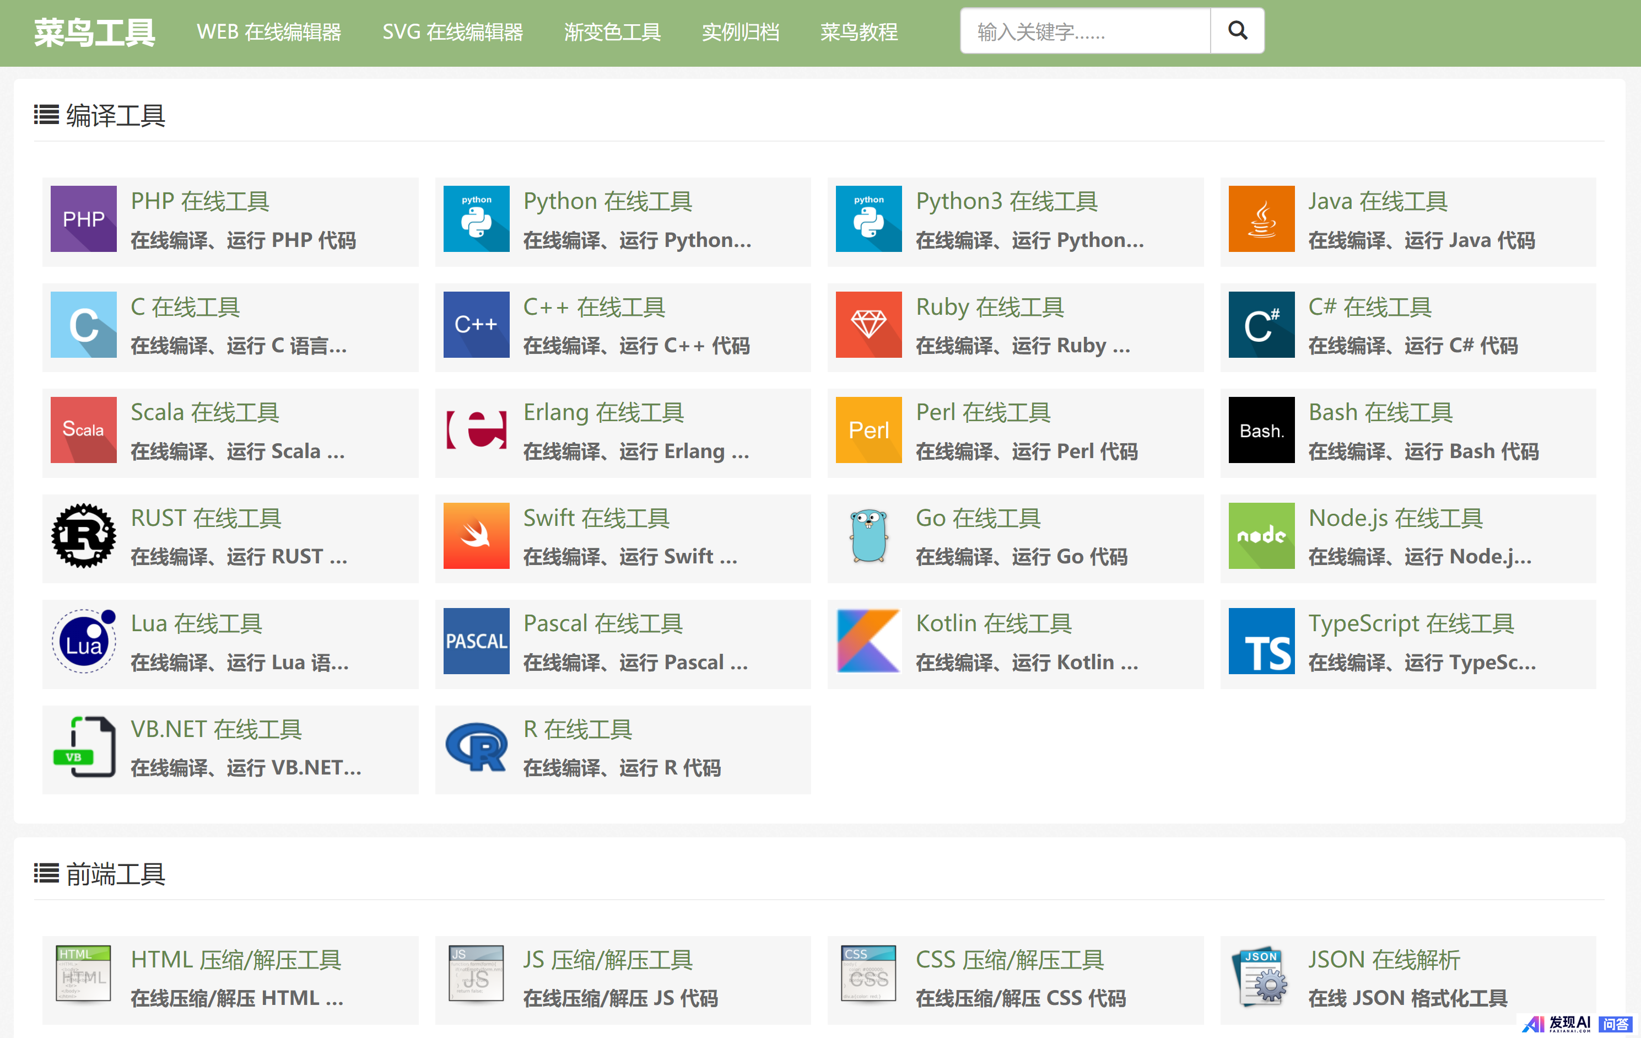The image size is (1641, 1038).
Task: Click 在线编译、运行 Bash 代码 description
Action: tap(1423, 451)
